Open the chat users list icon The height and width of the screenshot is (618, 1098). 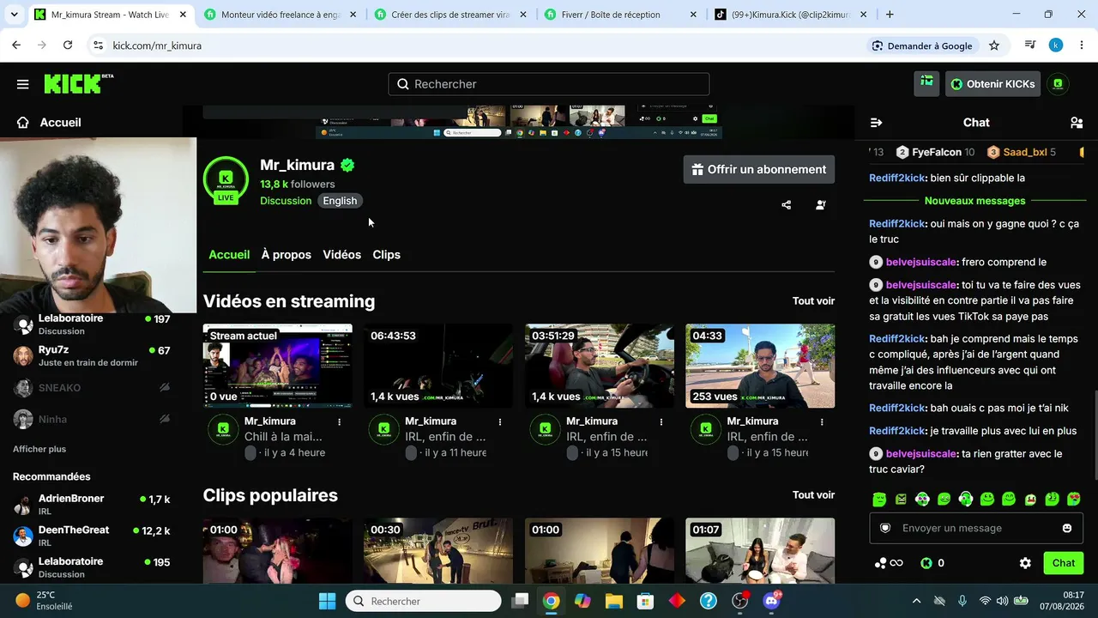(x=1077, y=123)
